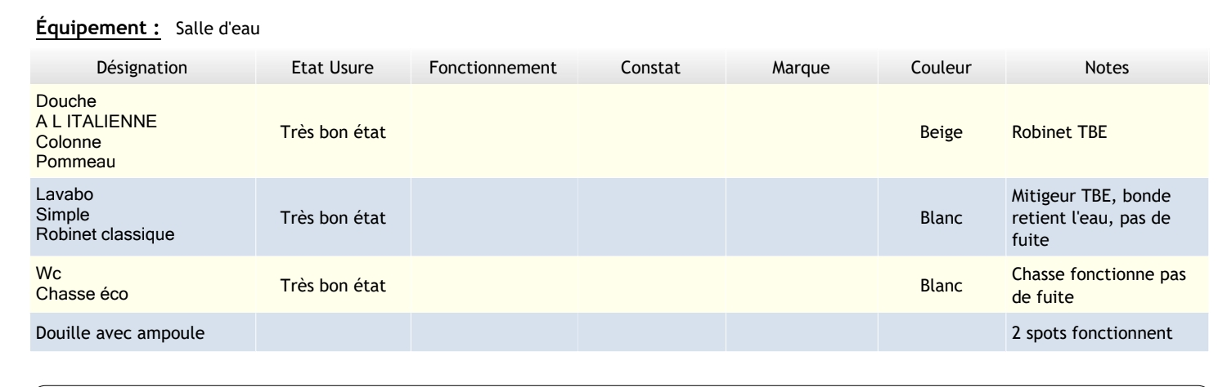The height and width of the screenshot is (387, 1227).
Task: Click the Désignation column header
Action: coord(142,69)
